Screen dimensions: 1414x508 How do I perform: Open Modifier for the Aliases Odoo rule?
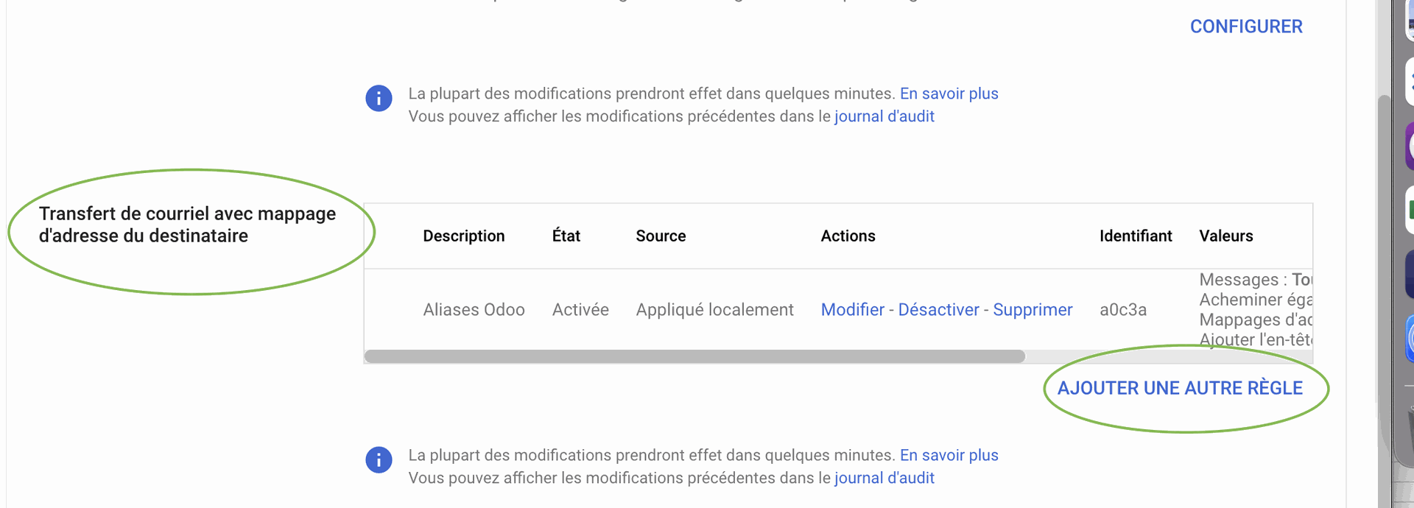852,310
